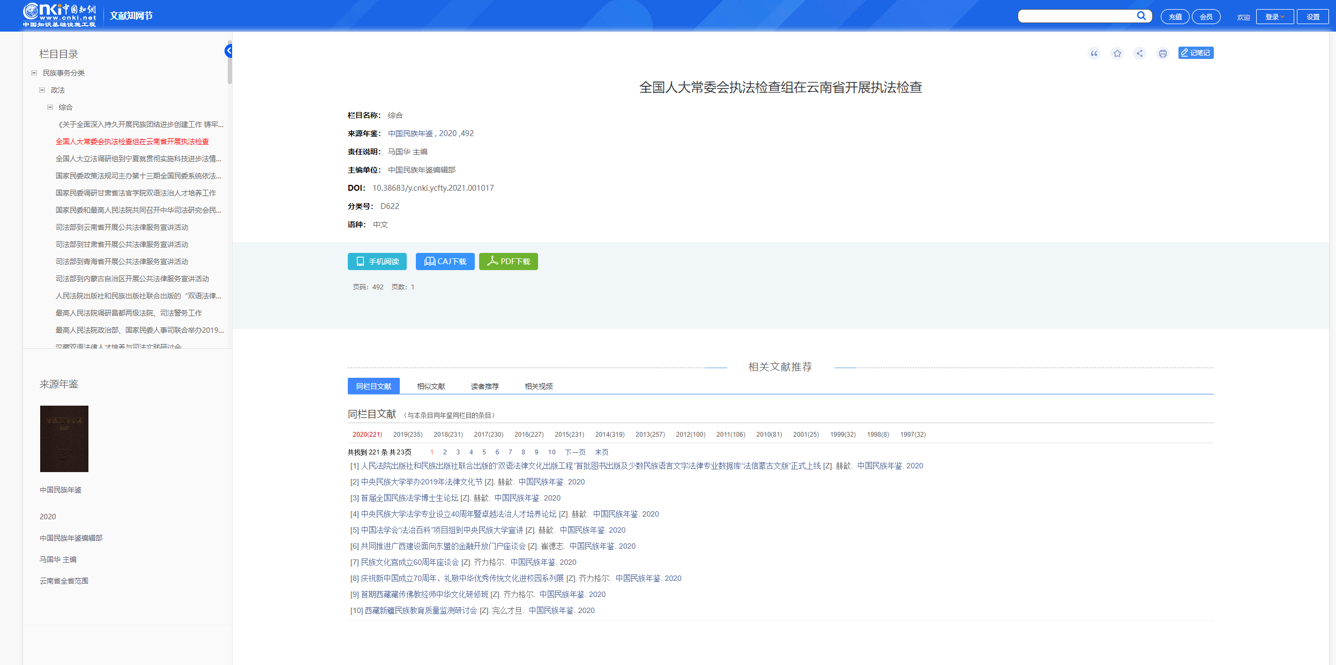Select the 2019(235) year filter

[x=407, y=435]
